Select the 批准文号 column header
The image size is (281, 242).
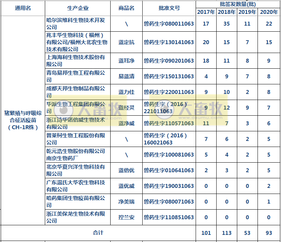[x=169, y=8]
